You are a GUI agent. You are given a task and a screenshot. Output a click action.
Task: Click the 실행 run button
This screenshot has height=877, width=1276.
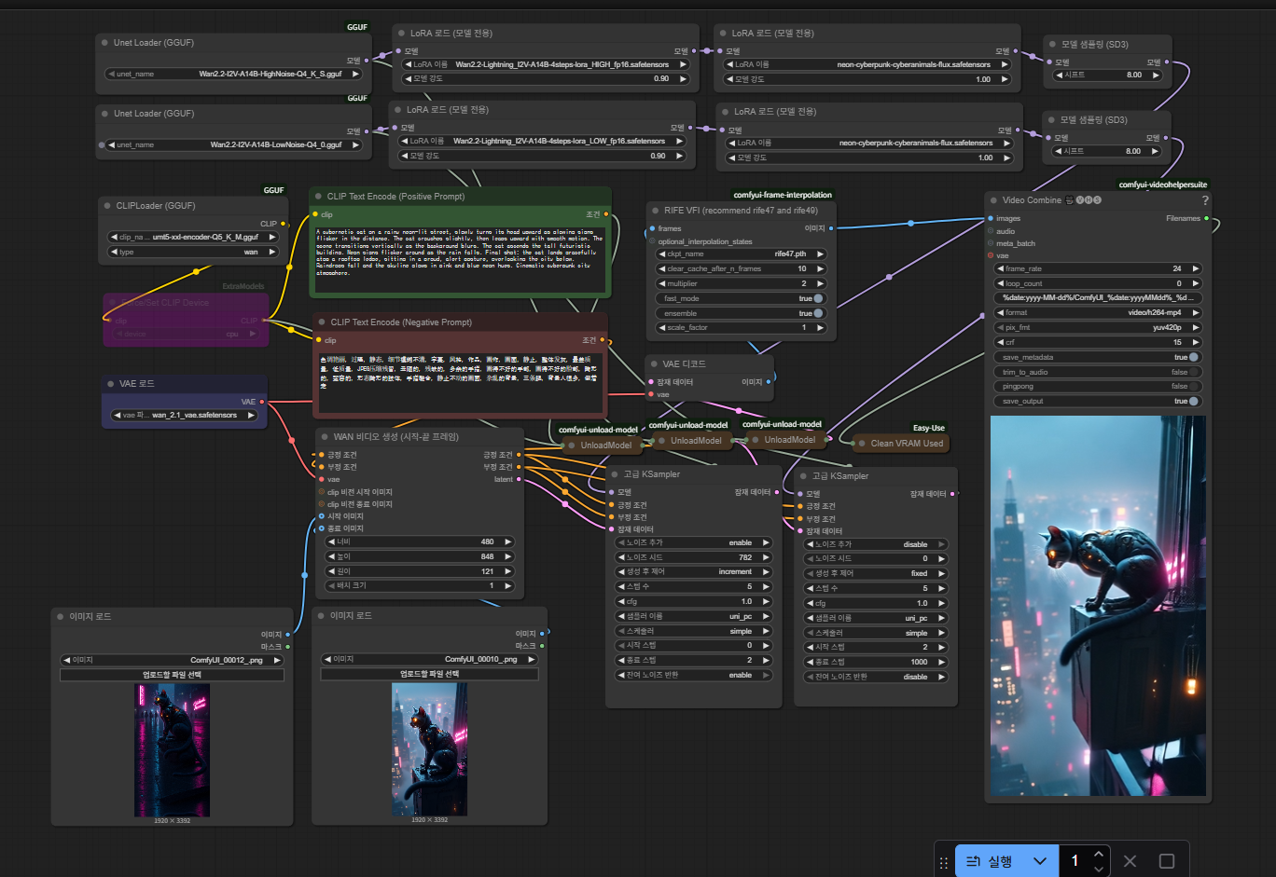coord(989,861)
